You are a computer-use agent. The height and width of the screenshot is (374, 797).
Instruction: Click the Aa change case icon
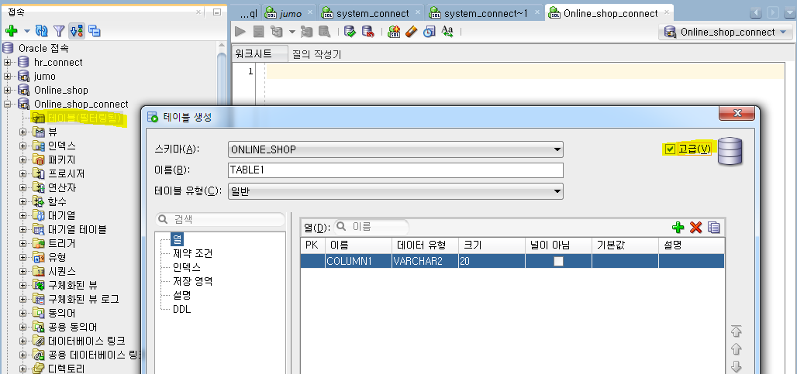coord(447,32)
